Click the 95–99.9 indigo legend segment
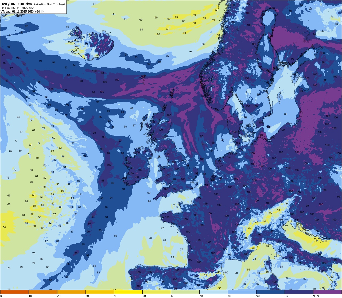Image resolution: width=342 pixels, height=298 pixels. (299, 292)
